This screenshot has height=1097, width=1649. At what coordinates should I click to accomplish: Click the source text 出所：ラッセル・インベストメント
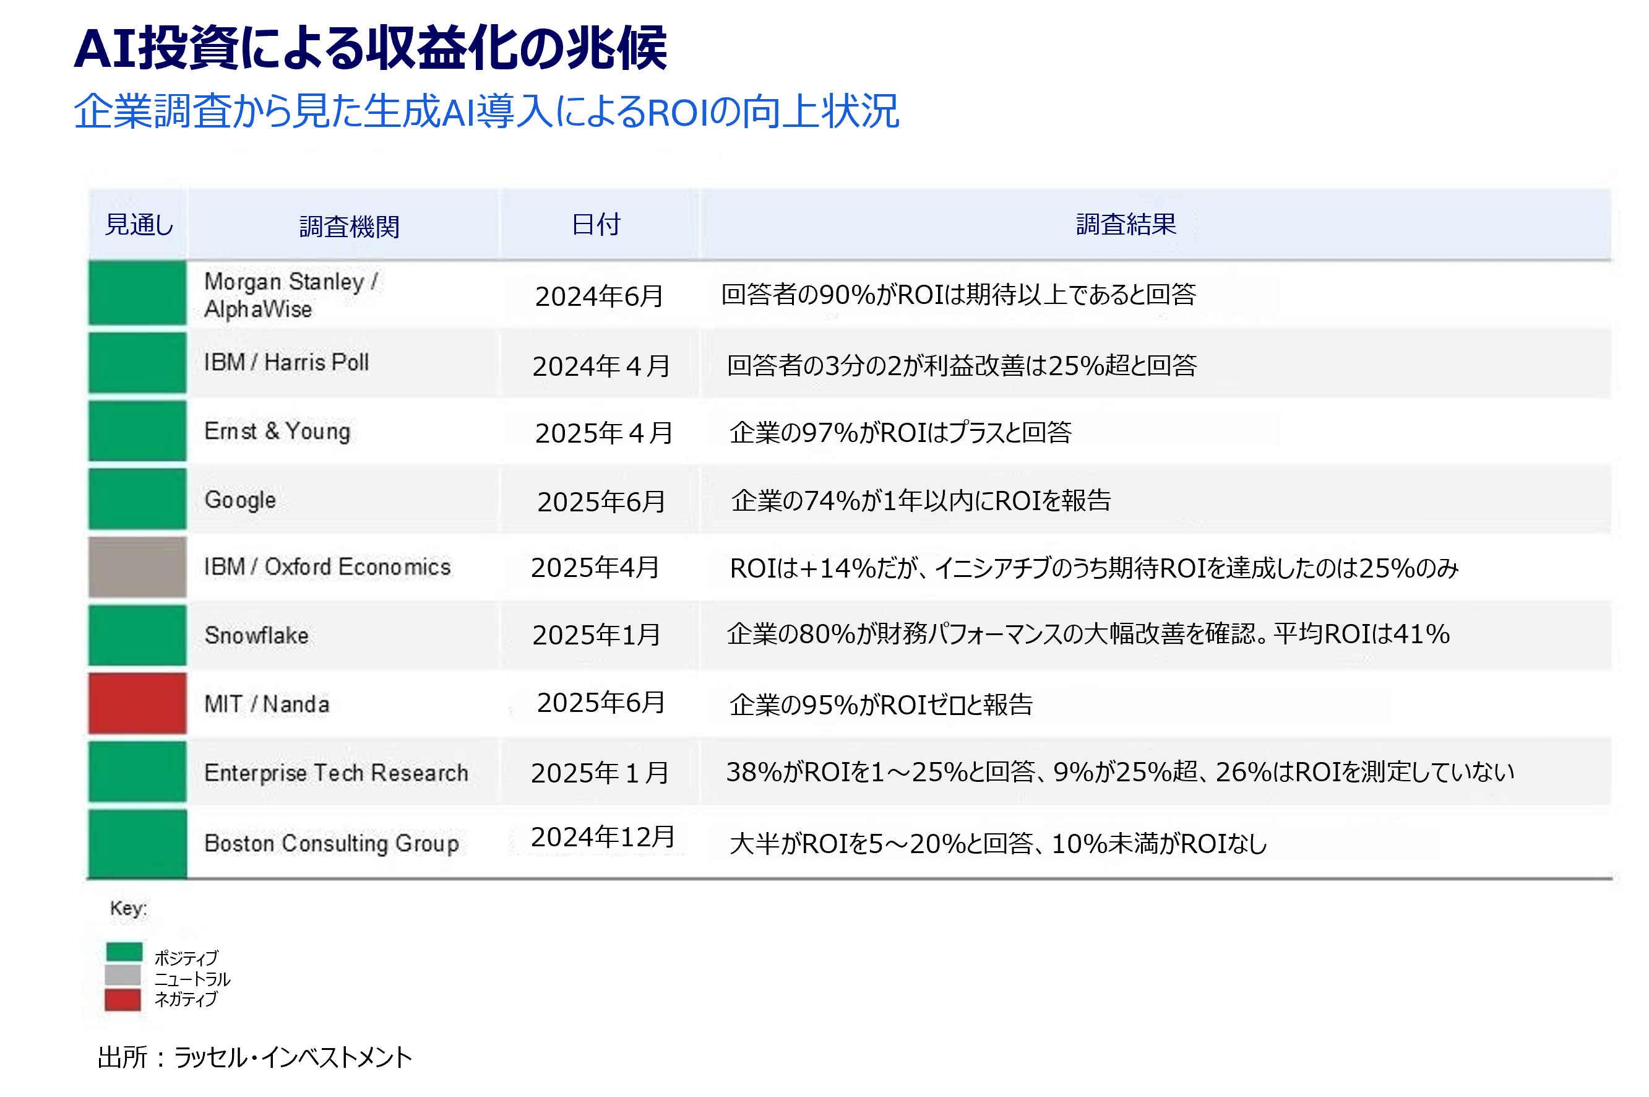click(254, 1057)
